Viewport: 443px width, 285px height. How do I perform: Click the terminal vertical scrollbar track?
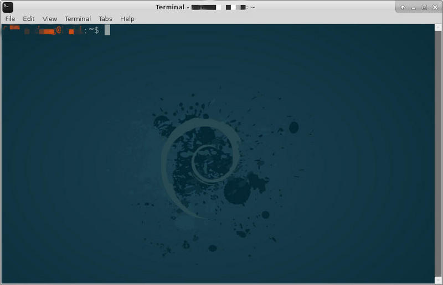click(x=438, y=154)
